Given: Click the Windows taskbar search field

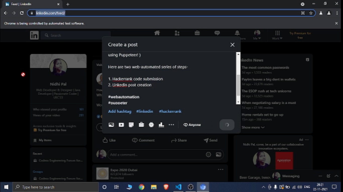Looking at the screenshot, I should 56,187.
